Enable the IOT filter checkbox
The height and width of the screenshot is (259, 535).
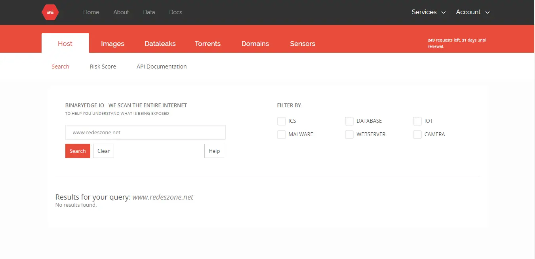pyautogui.click(x=417, y=121)
